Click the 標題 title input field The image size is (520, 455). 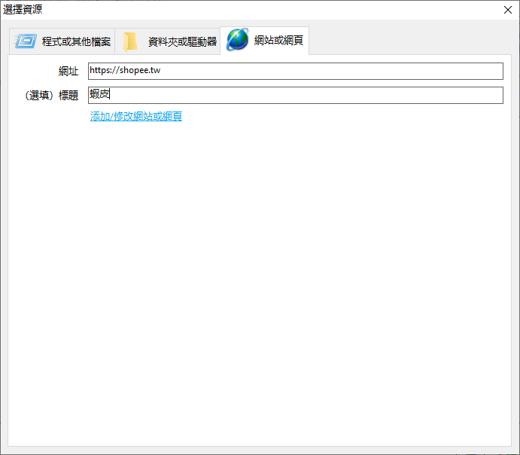296,95
